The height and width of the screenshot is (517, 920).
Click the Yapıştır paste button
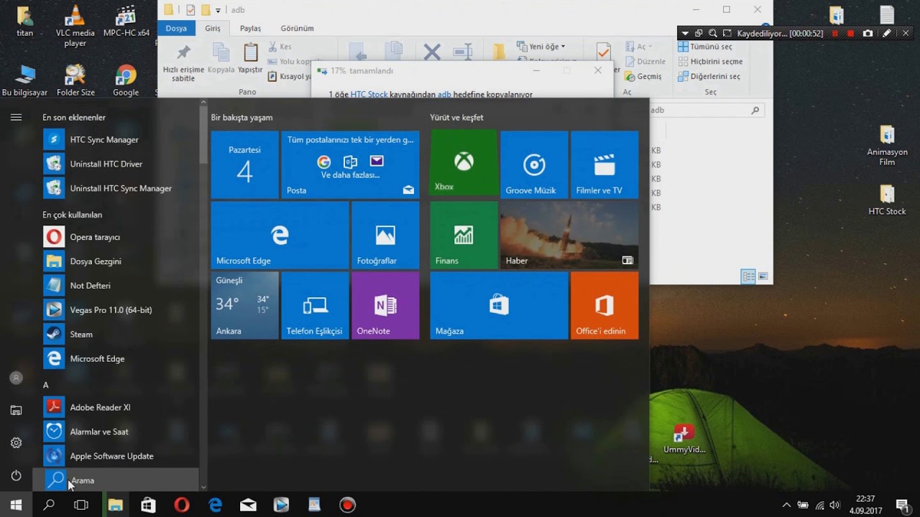(x=250, y=58)
